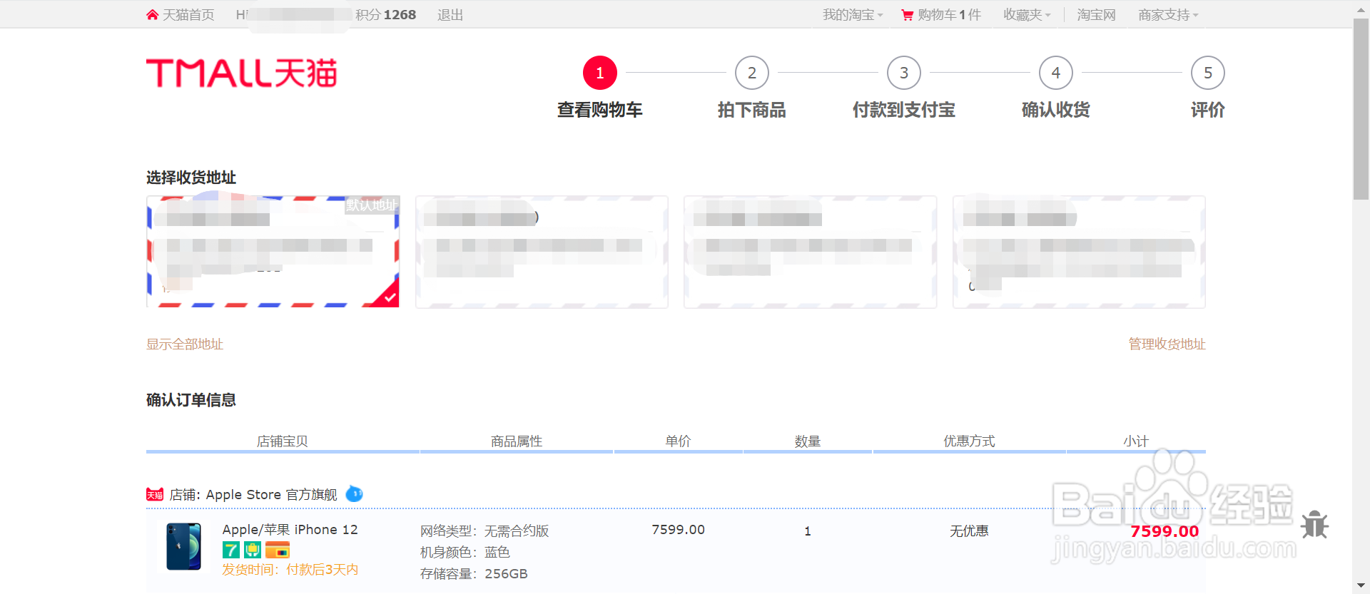Click the red shopping cart icon
1370x594 pixels.
tap(908, 15)
